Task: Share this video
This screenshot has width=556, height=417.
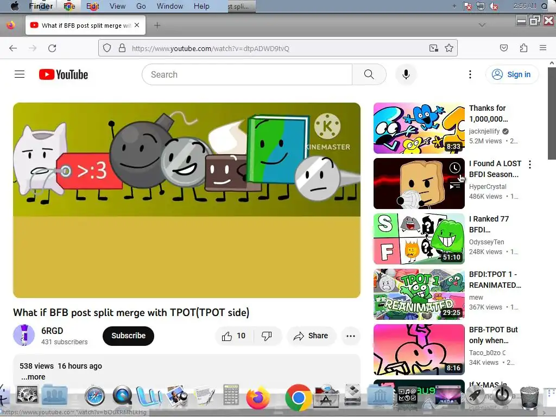Action: [311, 336]
